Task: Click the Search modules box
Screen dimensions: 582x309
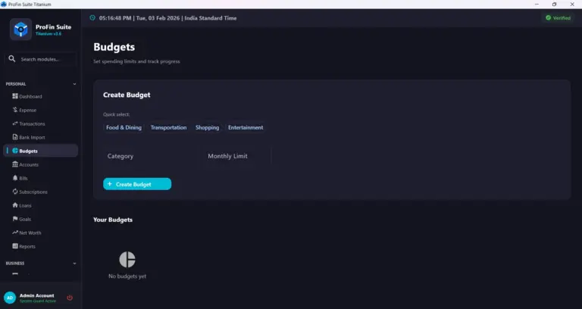Action: coord(40,59)
